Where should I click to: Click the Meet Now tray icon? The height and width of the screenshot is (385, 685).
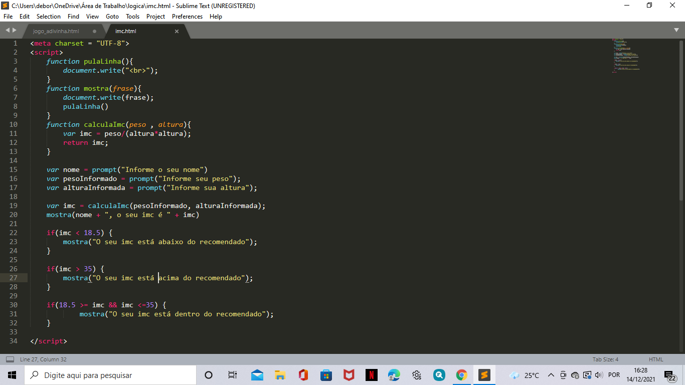(563, 375)
